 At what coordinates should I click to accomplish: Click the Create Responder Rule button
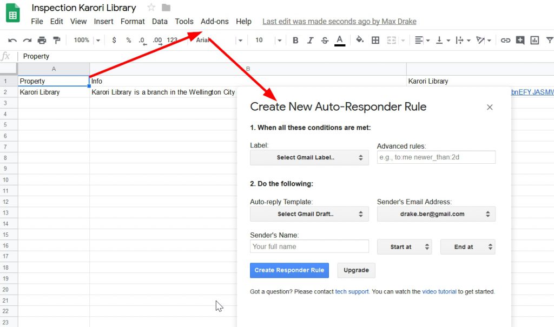point(289,270)
